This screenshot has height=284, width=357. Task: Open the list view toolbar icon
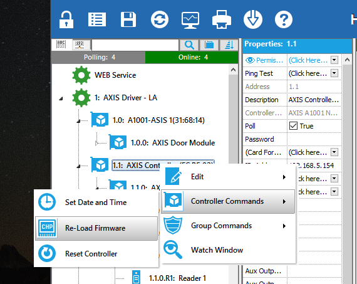tap(97, 20)
